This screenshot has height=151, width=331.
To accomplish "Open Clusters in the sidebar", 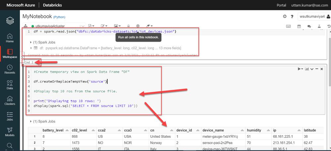I will pyautogui.click(x=10, y=101).
